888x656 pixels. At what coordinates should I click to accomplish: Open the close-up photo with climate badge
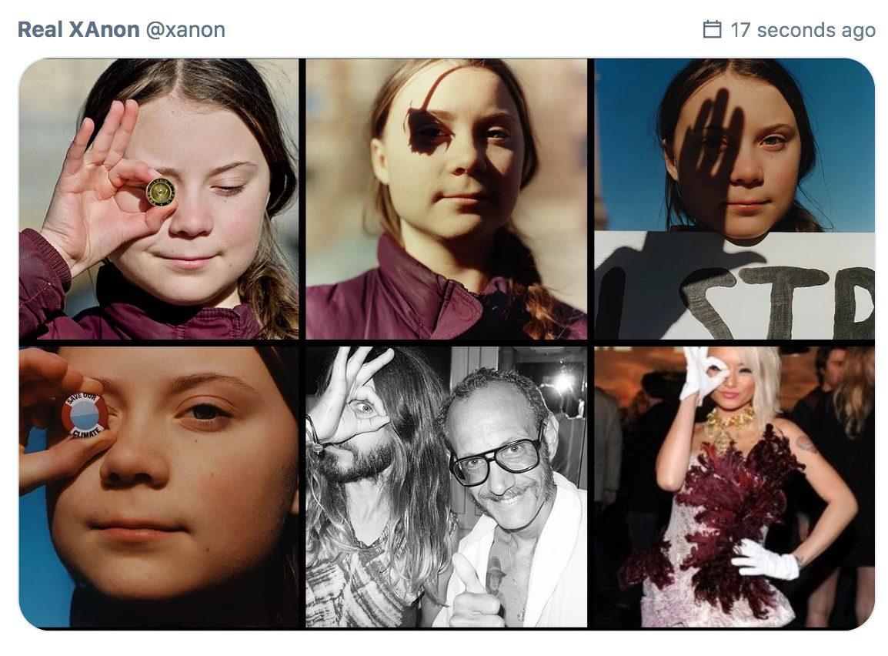click(159, 487)
